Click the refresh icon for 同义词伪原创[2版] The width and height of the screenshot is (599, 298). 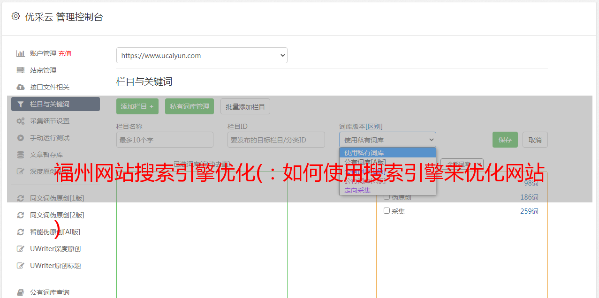(21, 215)
